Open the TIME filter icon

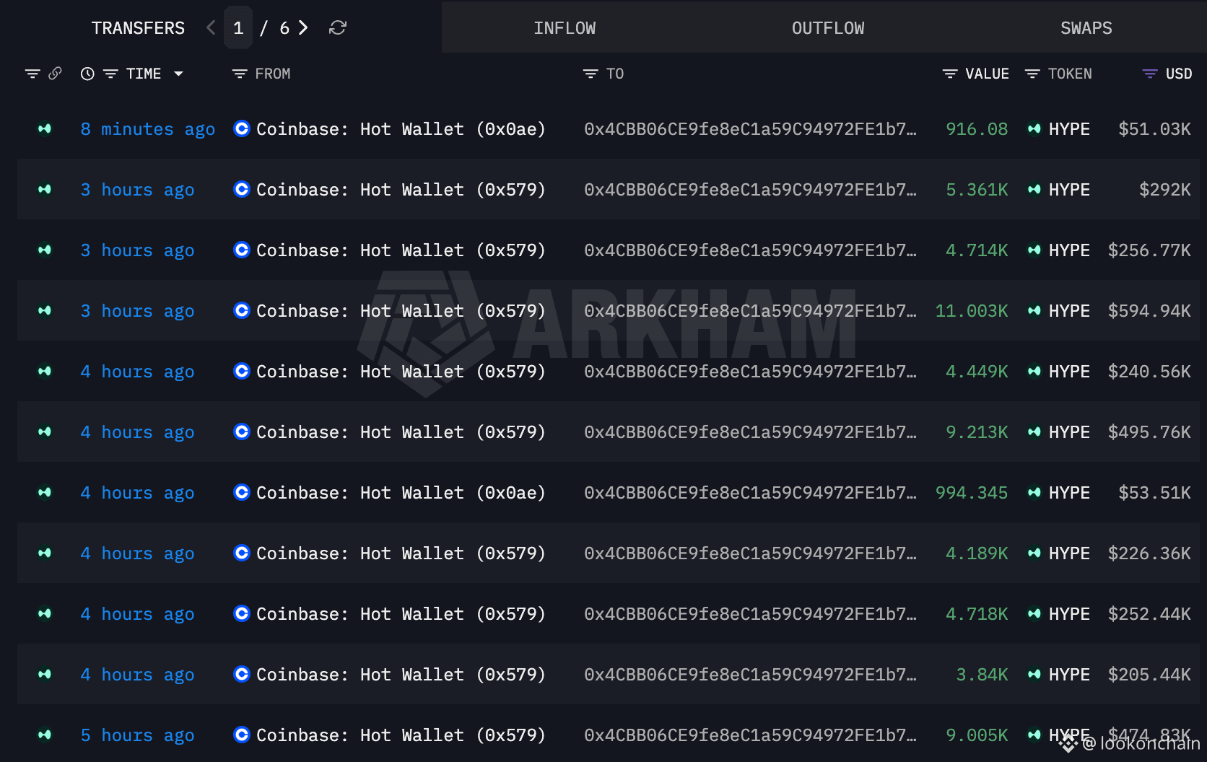110,74
